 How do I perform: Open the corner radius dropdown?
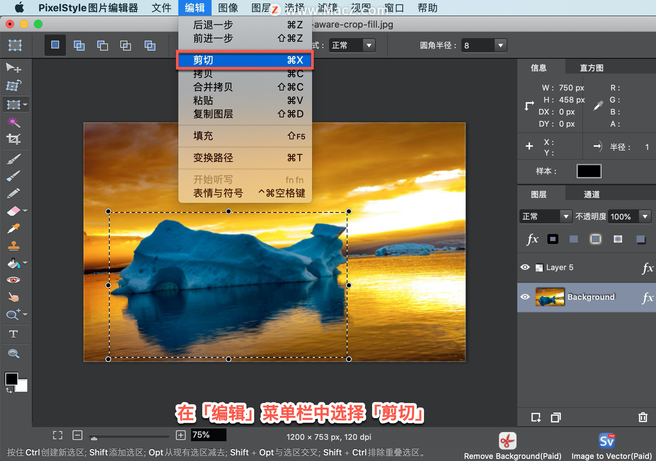click(501, 45)
